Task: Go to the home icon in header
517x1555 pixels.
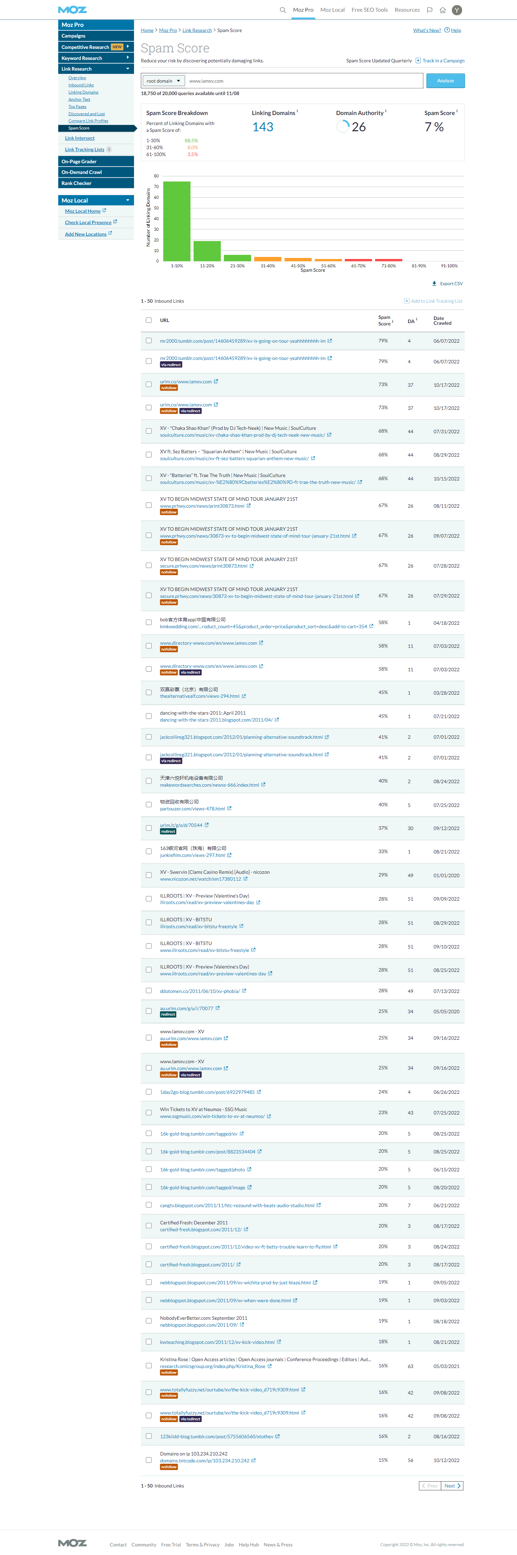Action: point(443,10)
